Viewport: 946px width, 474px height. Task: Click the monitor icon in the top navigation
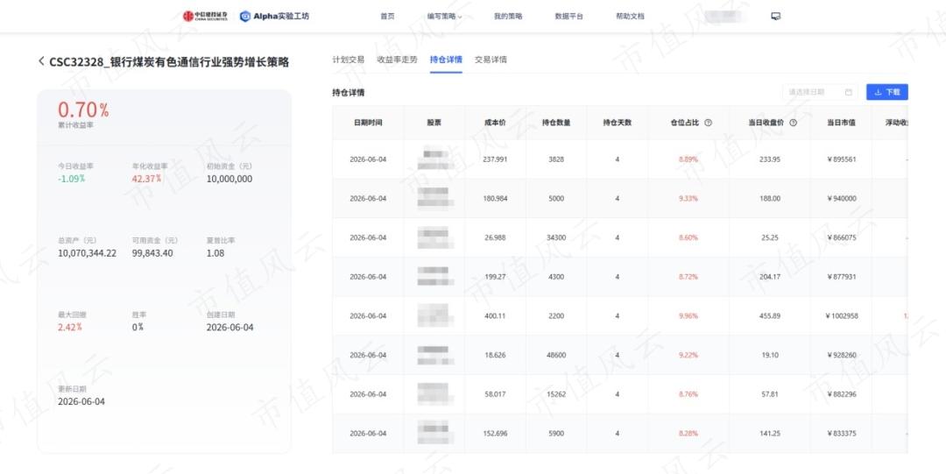coord(776,17)
